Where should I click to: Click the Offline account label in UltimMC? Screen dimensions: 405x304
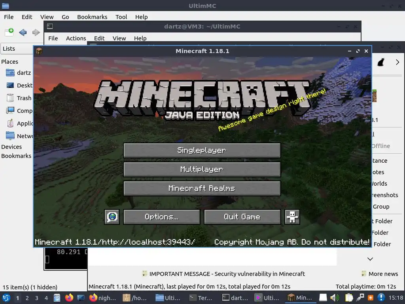point(381,146)
